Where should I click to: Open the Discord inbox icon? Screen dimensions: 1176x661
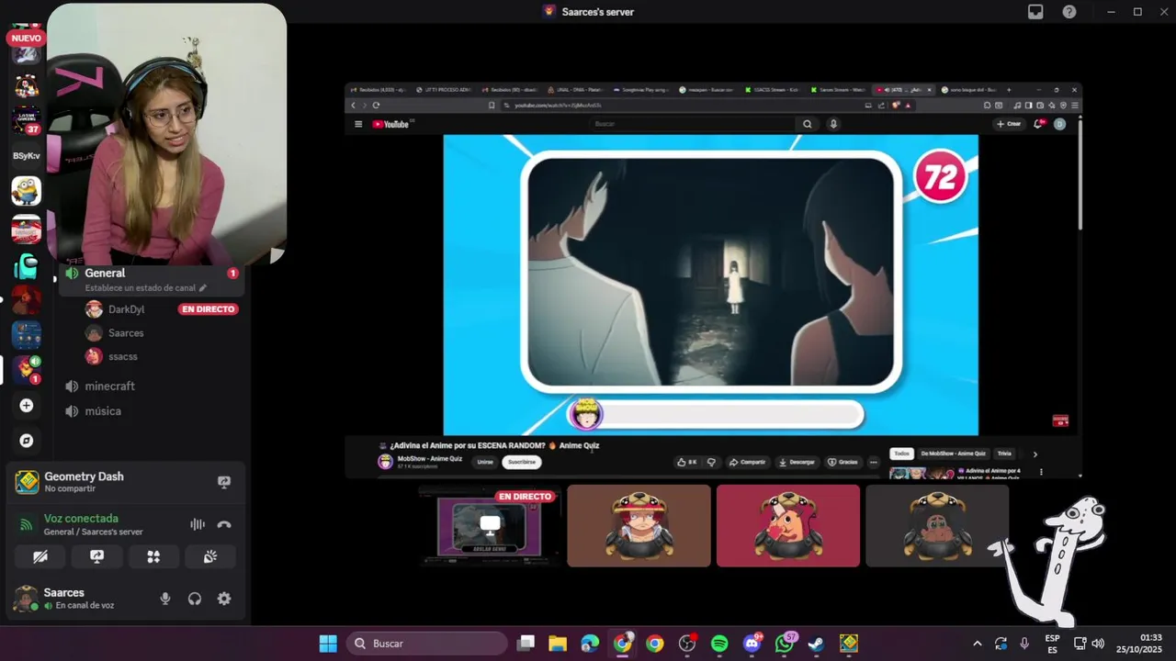[1035, 12]
